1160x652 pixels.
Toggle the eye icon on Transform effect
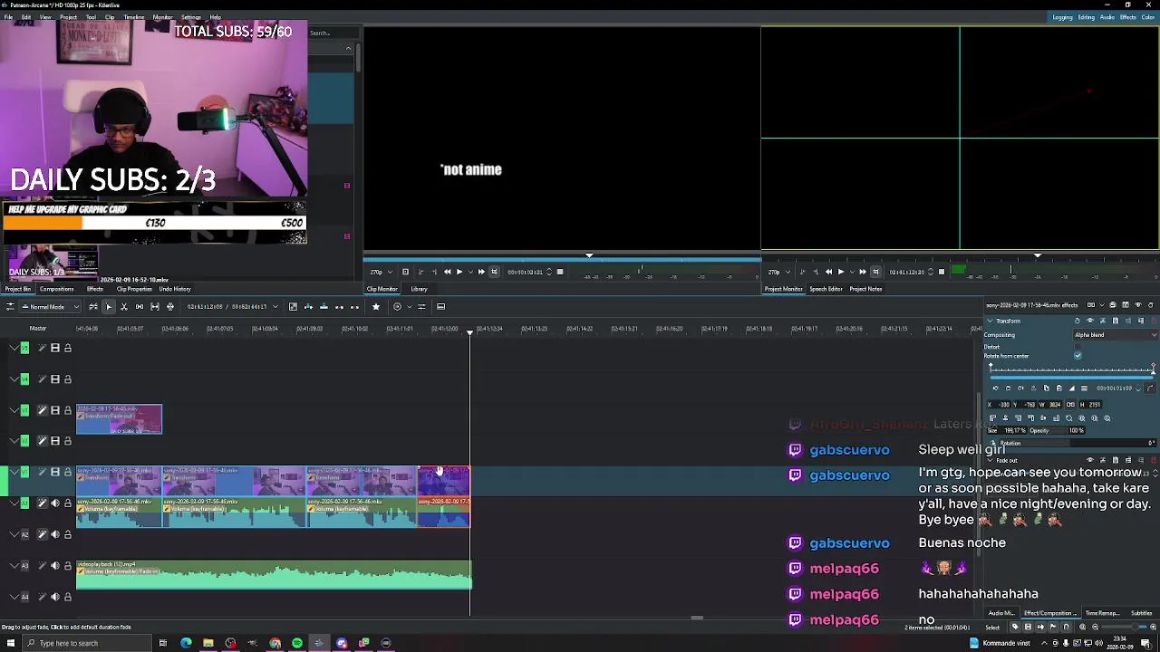pos(1089,321)
